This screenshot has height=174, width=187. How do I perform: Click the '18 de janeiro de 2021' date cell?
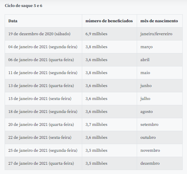(43, 112)
